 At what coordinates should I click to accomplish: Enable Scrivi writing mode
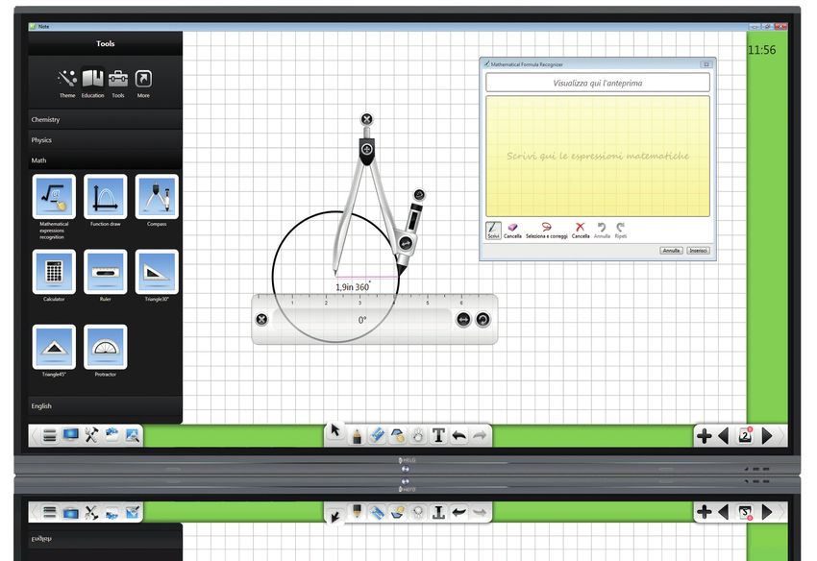coord(493,231)
